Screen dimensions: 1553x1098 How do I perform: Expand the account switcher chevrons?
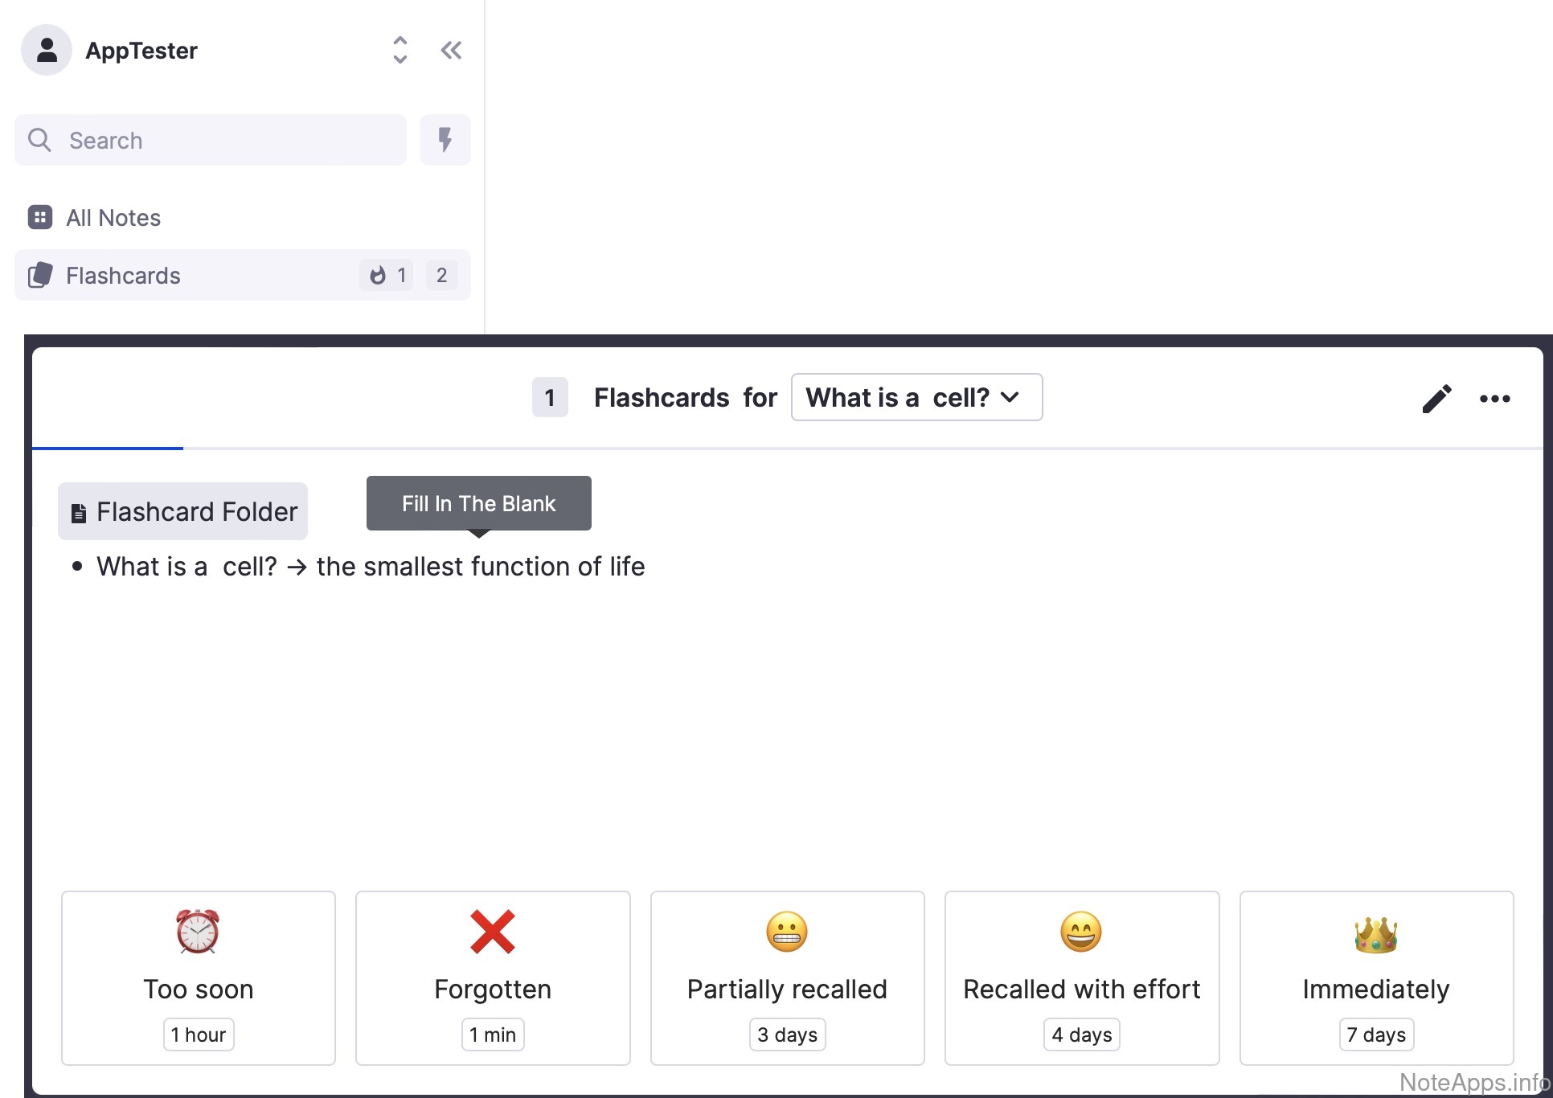pos(400,50)
